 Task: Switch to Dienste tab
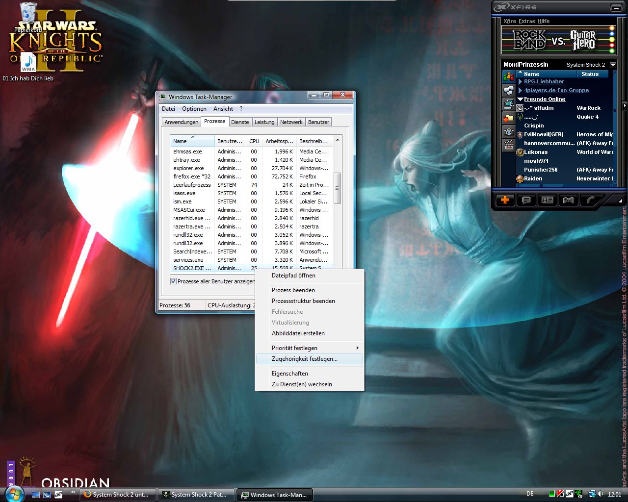tap(240, 122)
